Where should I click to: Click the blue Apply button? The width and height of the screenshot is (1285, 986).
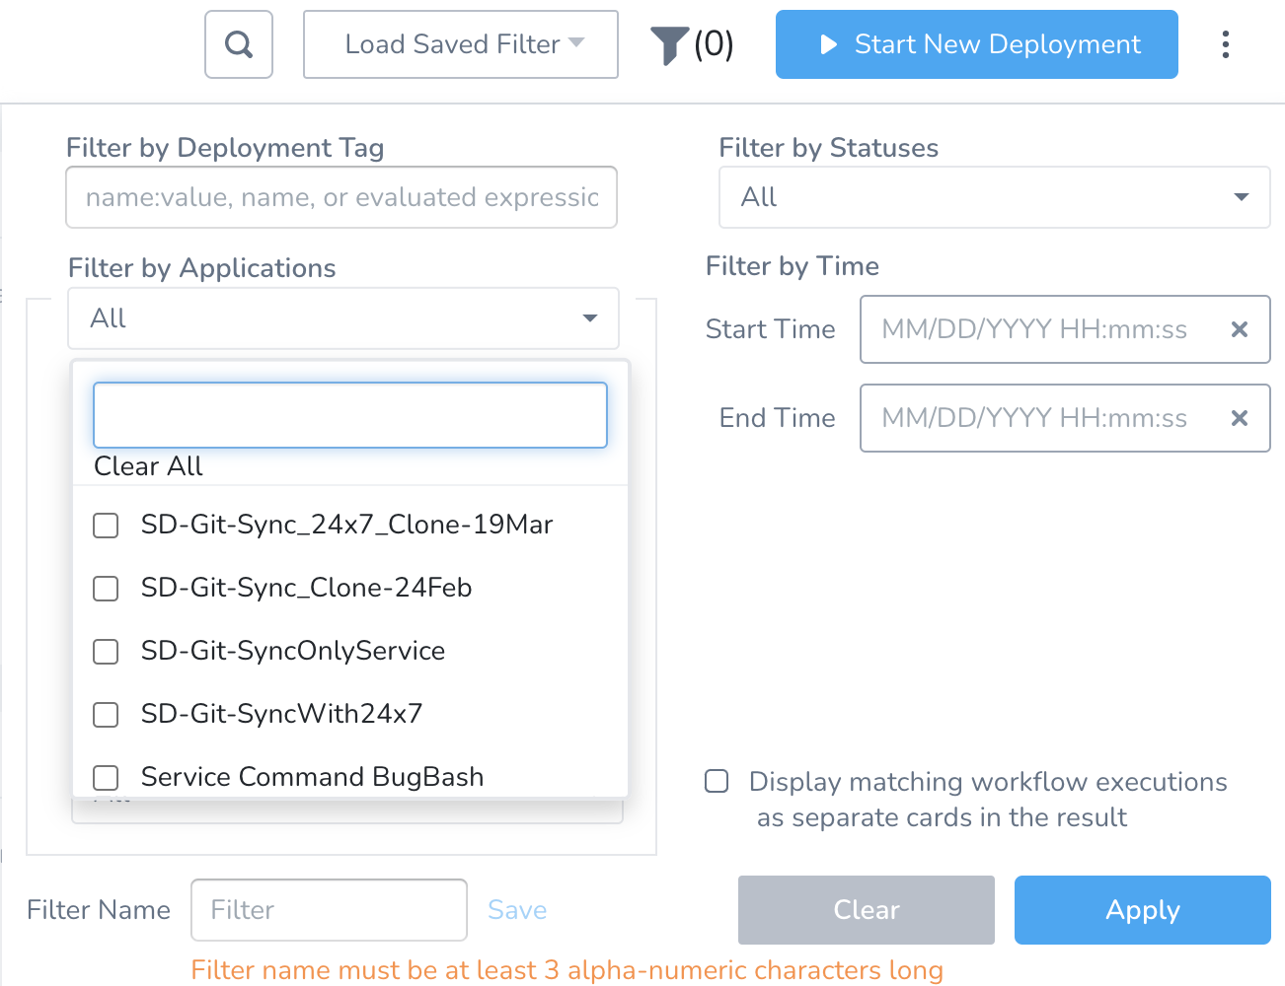tap(1143, 910)
